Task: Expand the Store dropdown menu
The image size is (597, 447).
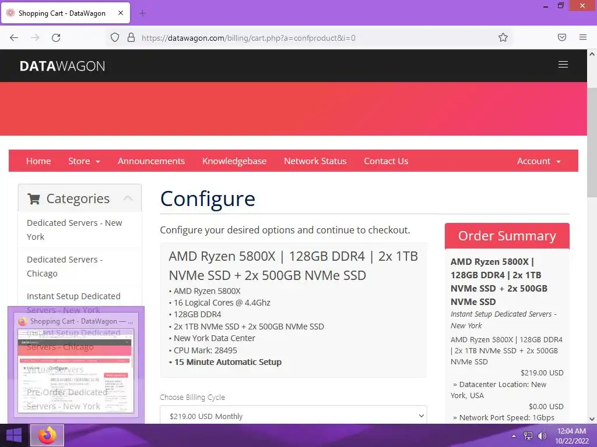Action: (x=84, y=161)
